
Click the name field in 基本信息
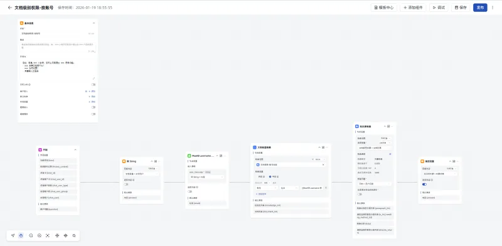coord(58,33)
